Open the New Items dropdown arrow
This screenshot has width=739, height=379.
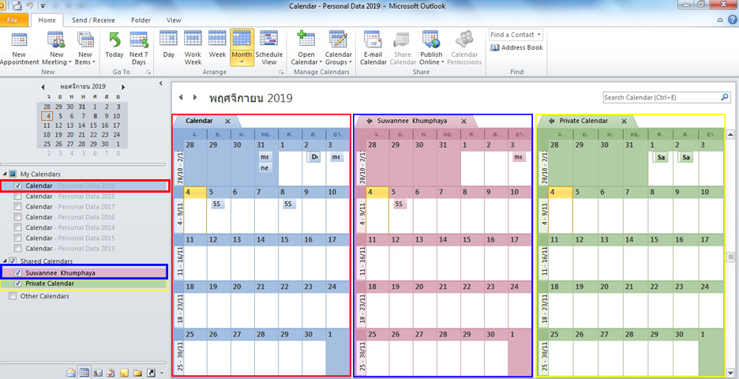tap(93, 62)
